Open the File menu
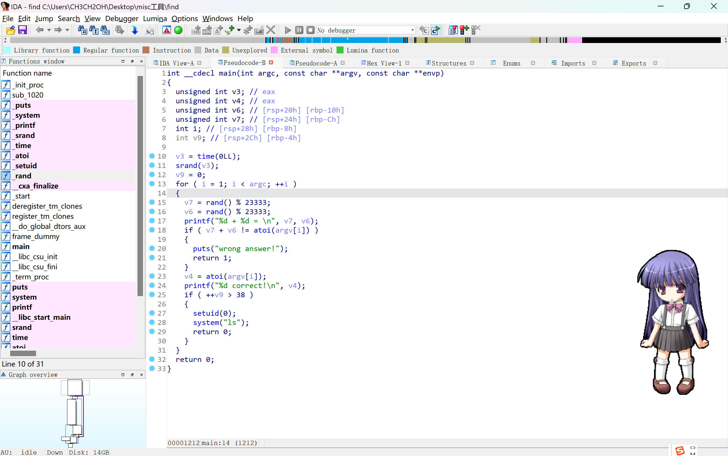The height and width of the screenshot is (456, 728). point(8,19)
